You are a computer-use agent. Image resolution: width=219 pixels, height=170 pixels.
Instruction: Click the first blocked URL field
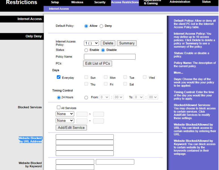pyautogui.click(x=85, y=137)
